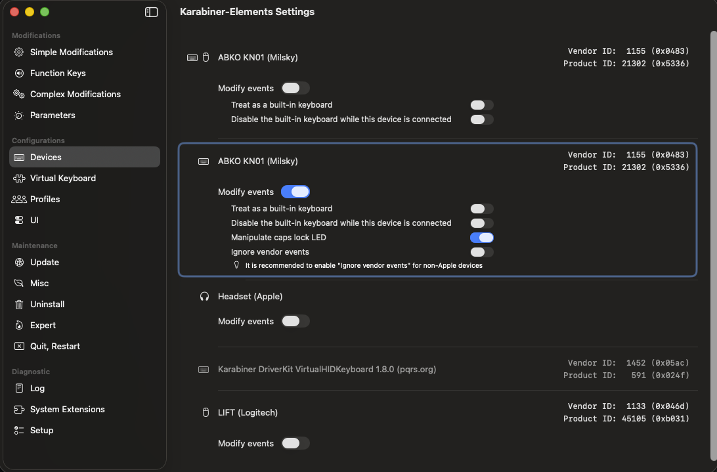
Task: Click the lightbulb hint icon
Action: (236, 265)
